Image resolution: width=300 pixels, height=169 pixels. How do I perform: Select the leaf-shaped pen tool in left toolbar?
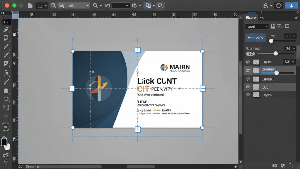point(6,30)
